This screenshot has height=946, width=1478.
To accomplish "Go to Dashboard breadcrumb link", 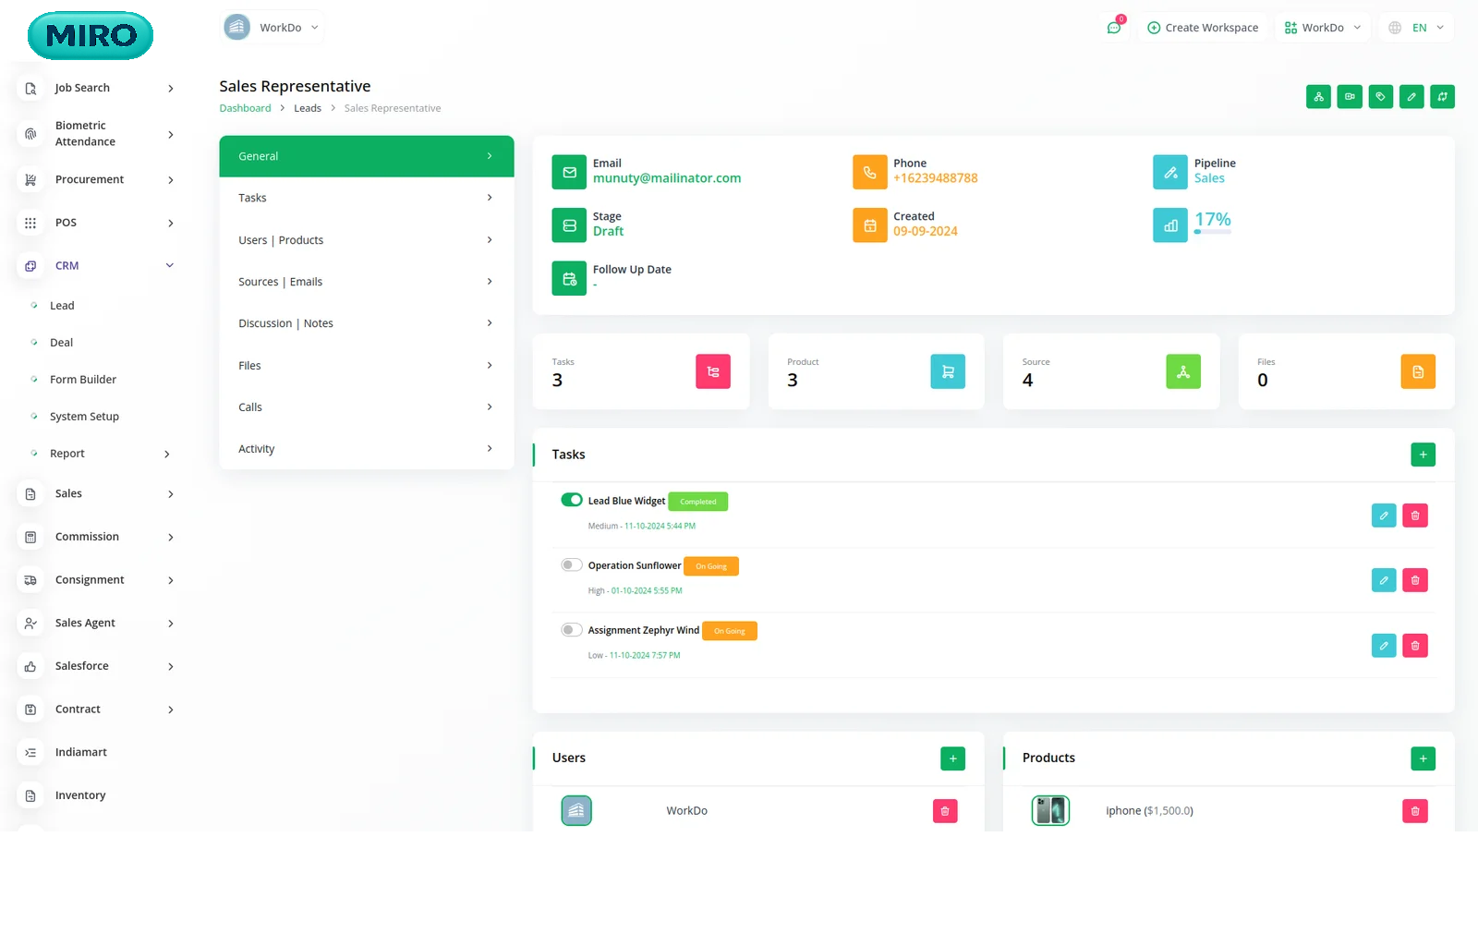I will click(x=245, y=108).
